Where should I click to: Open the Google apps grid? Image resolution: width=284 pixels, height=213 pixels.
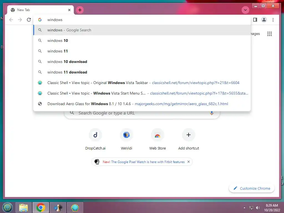point(270,34)
